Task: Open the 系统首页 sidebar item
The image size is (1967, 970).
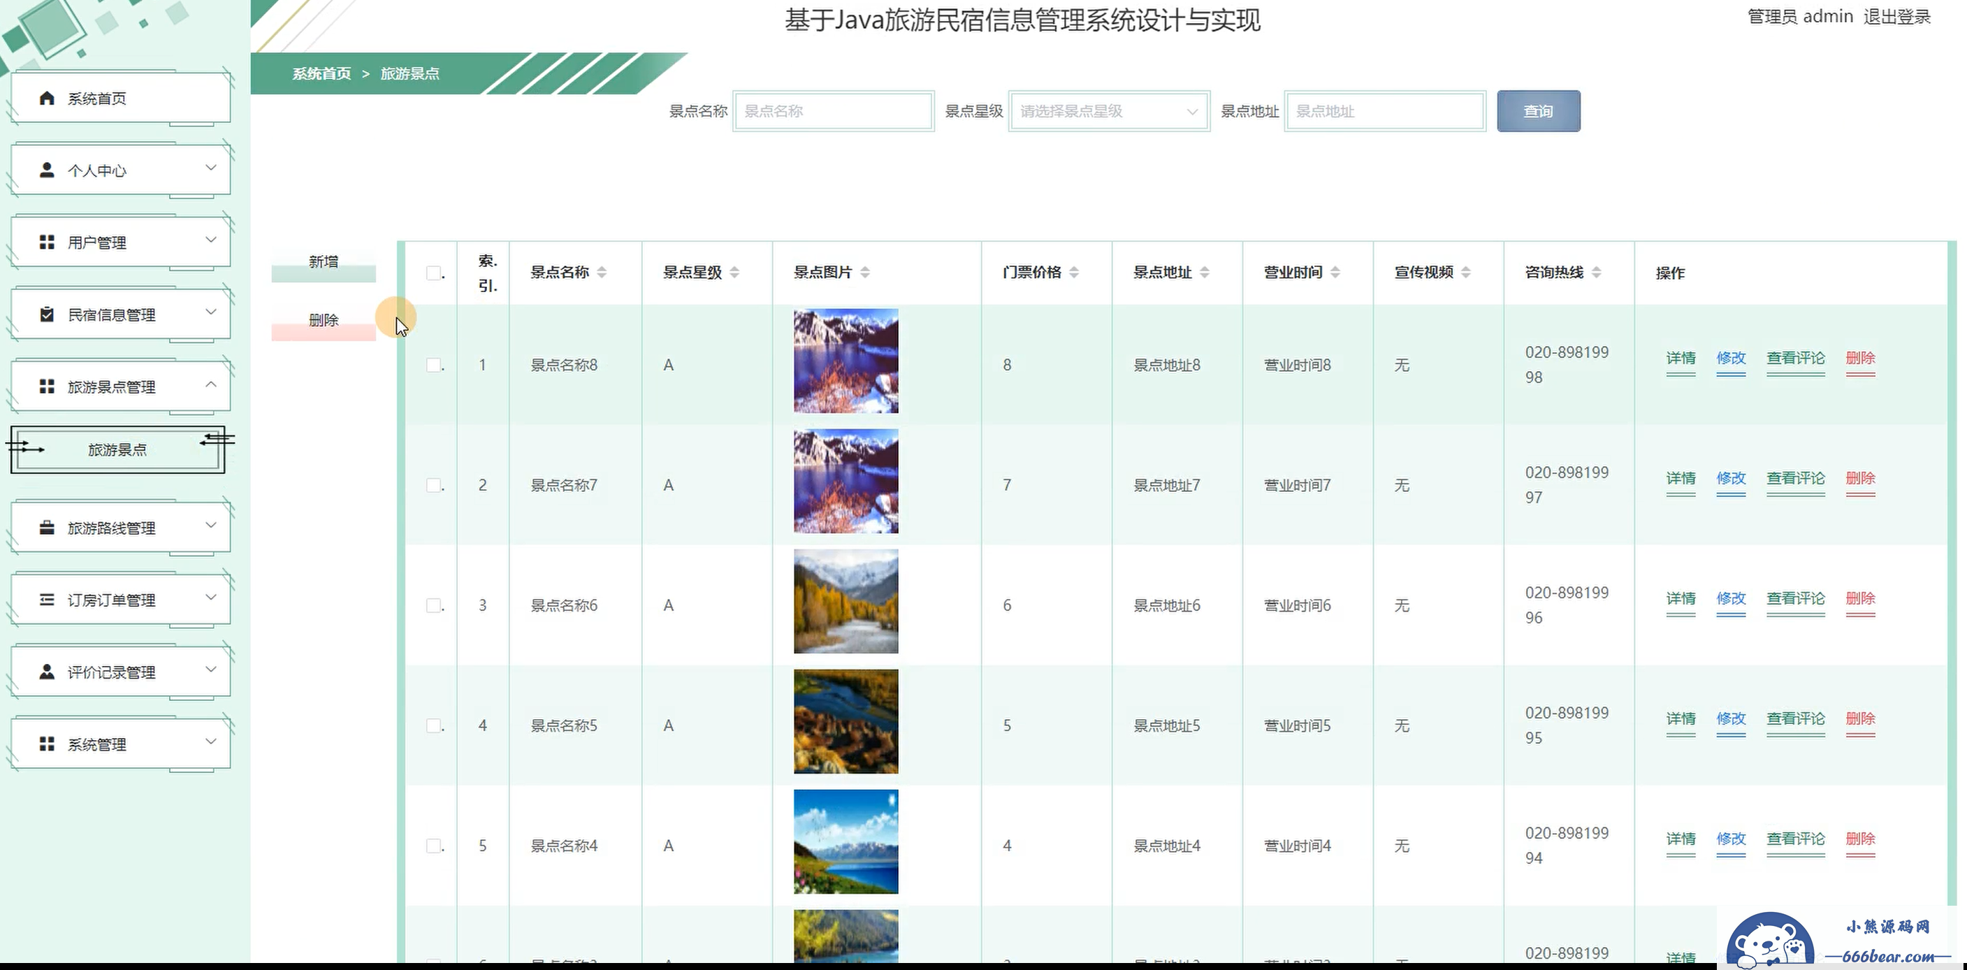Action: point(122,99)
